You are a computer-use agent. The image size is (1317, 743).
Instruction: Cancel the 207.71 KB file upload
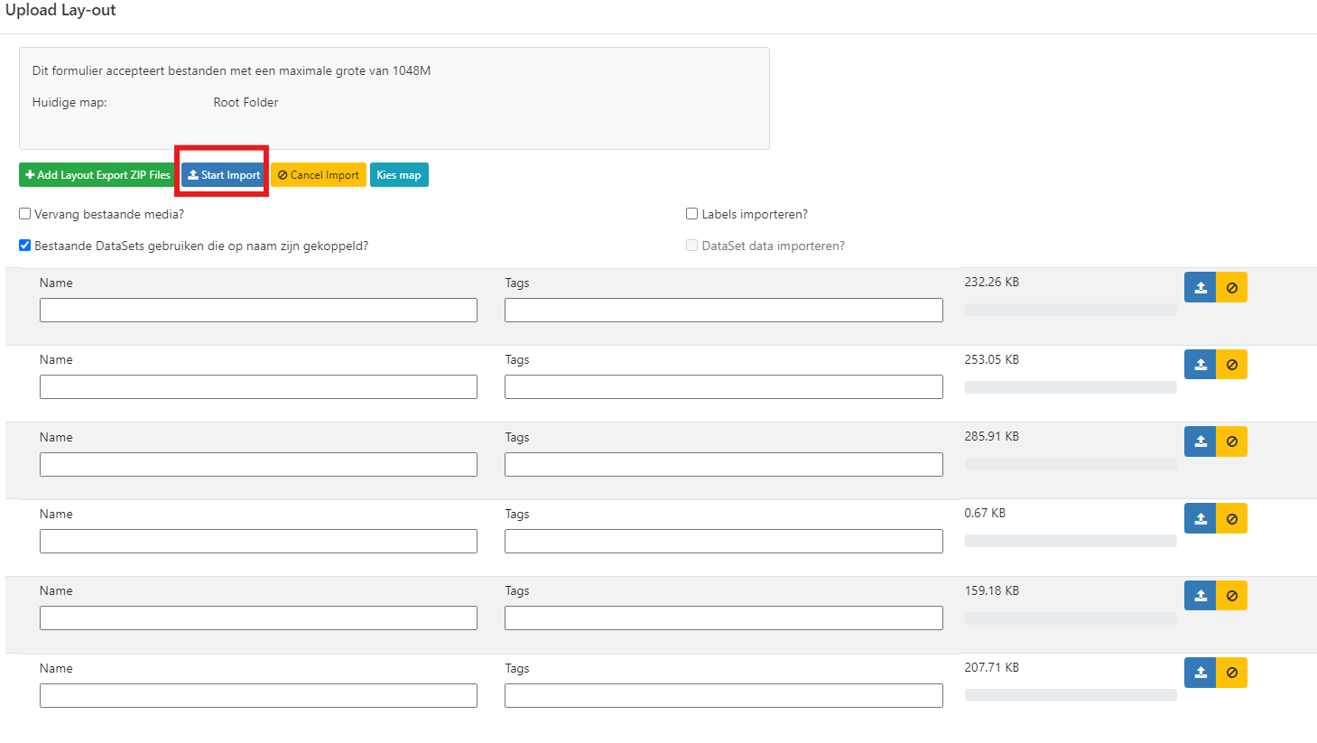[1231, 673]
